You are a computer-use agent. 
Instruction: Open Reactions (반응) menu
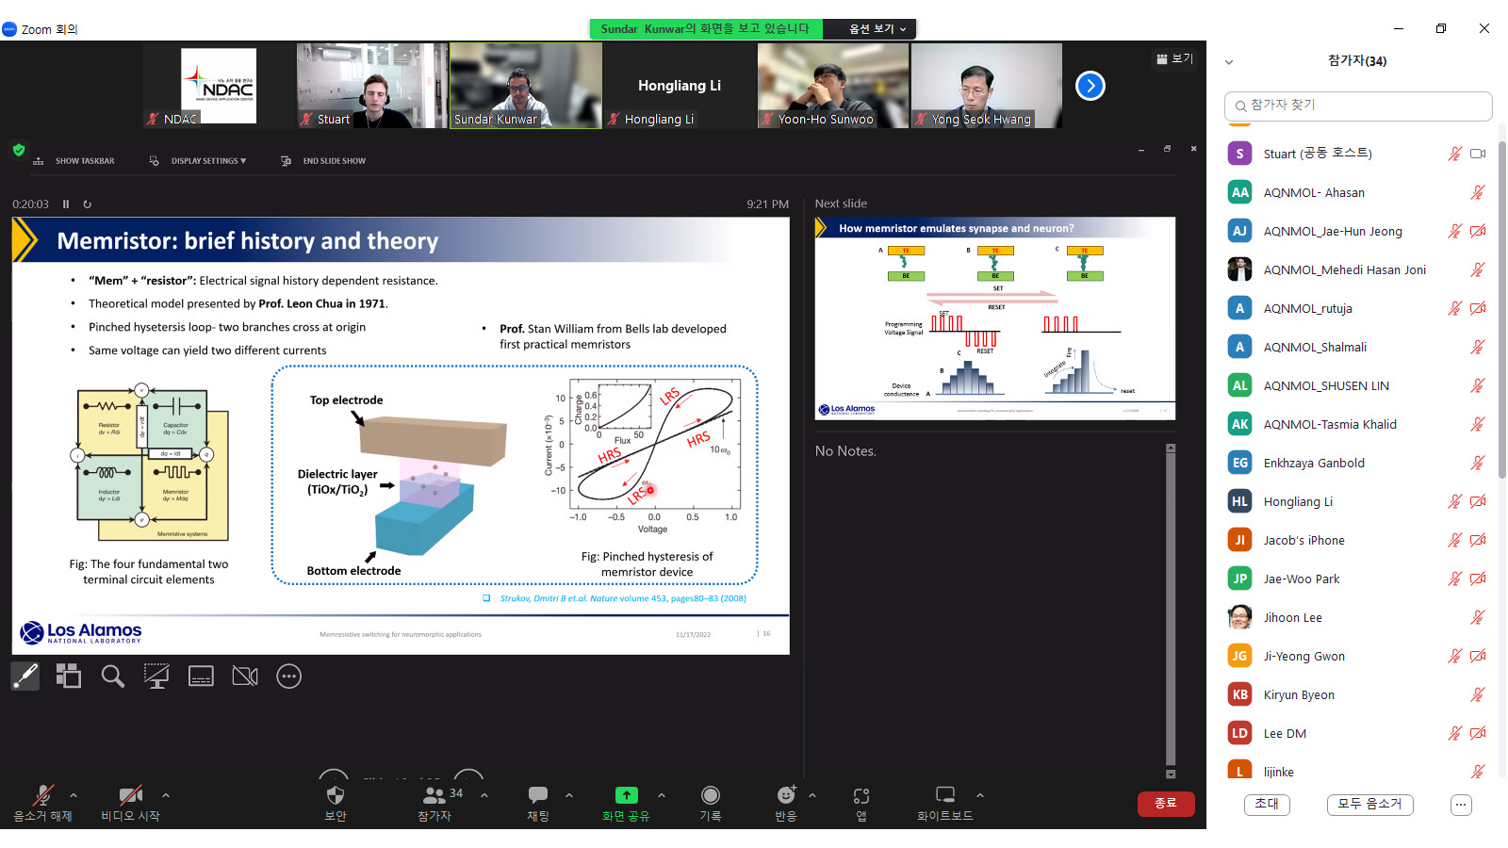coord(786,803)
